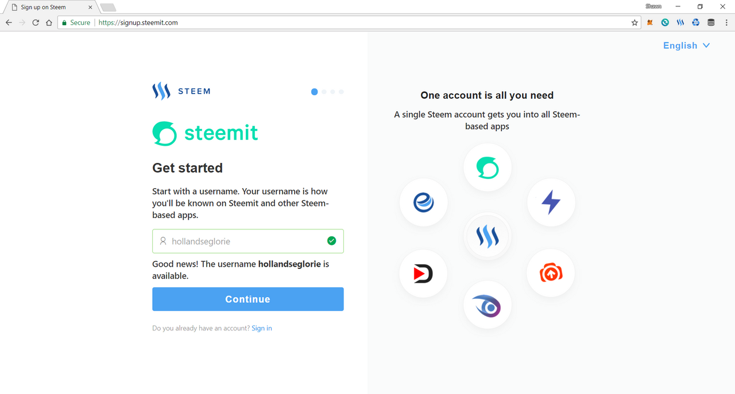Select the "Sign up on Steem" tab

pos(46,7)
